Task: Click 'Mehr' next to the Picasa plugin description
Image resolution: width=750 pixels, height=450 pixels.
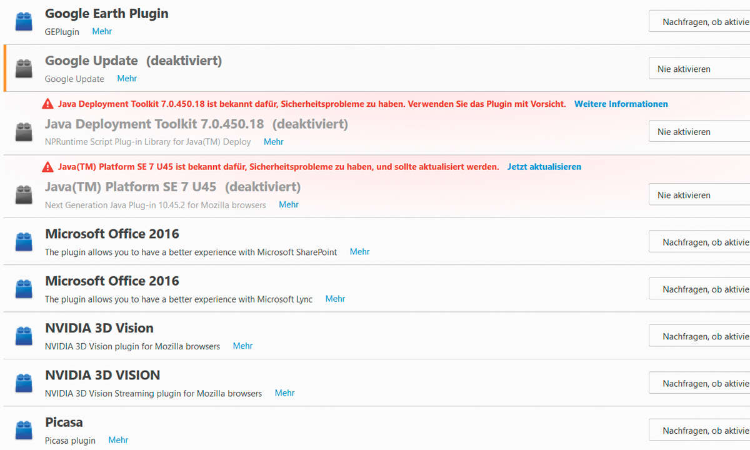Action: click(x=118, y=440)
